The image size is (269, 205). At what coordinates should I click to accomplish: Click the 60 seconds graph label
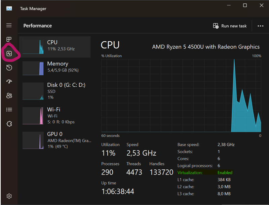[110, 135]
